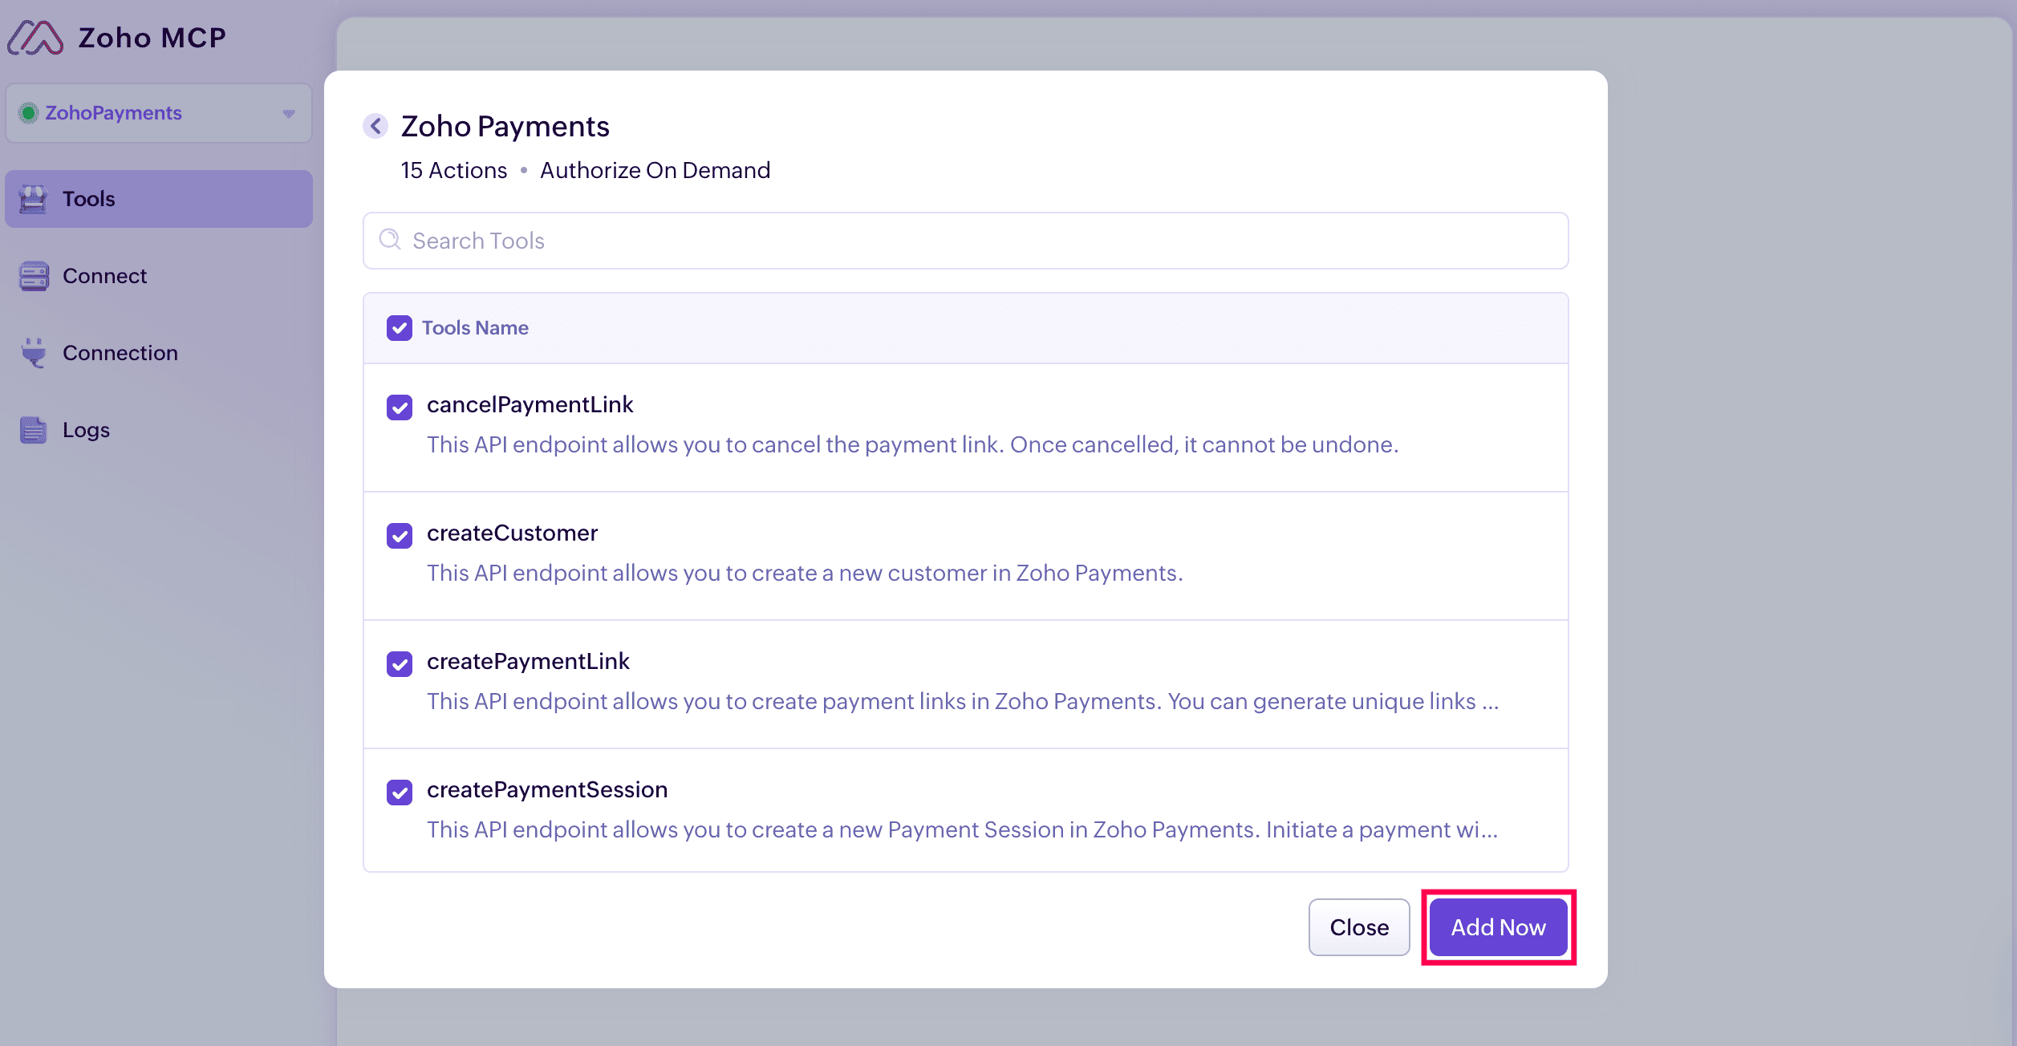Click the Logs document icon
The image size is (2017, 1046).
34,430
